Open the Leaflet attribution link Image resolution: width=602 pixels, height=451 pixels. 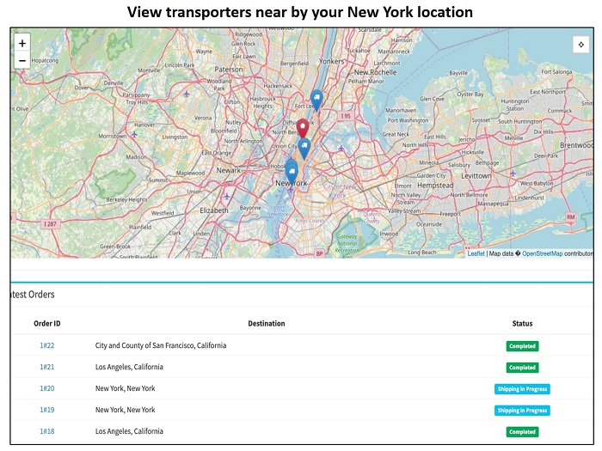[x=476, y=253]
